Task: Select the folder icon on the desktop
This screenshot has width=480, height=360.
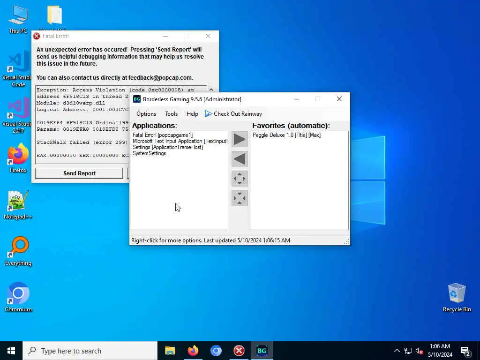Action: pyautogui.click(x=55, y=15)
